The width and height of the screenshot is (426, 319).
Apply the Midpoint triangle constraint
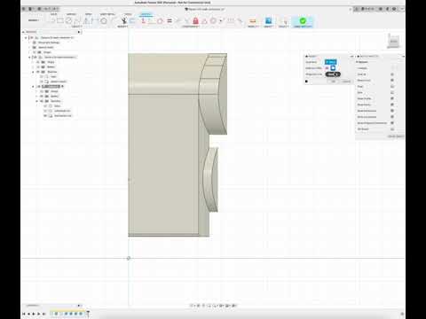tap(204, 21)
